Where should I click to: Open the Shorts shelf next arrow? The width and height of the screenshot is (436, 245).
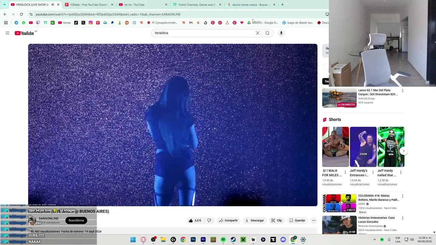(x=403, y=151)
